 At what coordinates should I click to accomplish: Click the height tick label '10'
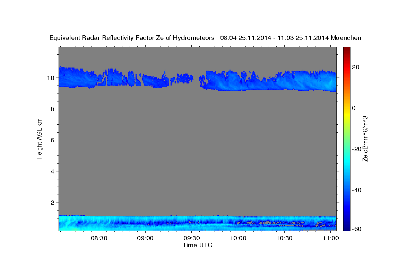point(51,78)
